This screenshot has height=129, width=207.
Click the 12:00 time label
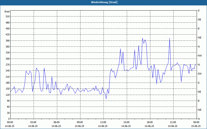[103, 122]
